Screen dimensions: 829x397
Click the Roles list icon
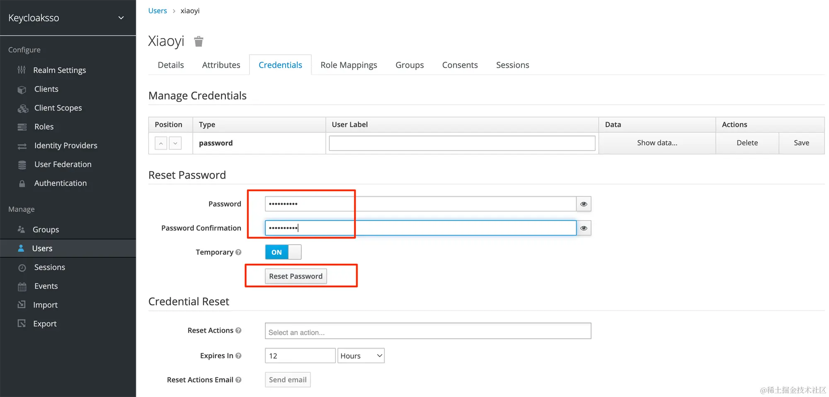tap(22, 127)
